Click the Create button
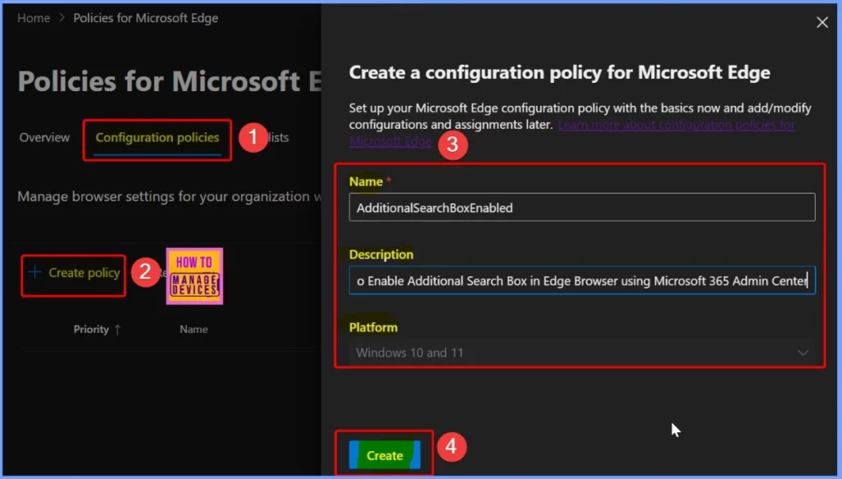Screen dimensions: 842x479 [x=385, y=455]
